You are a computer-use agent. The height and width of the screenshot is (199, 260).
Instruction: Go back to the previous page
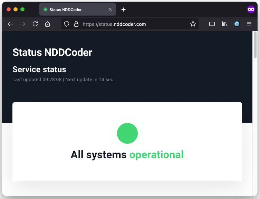click(x=10, y=24)
